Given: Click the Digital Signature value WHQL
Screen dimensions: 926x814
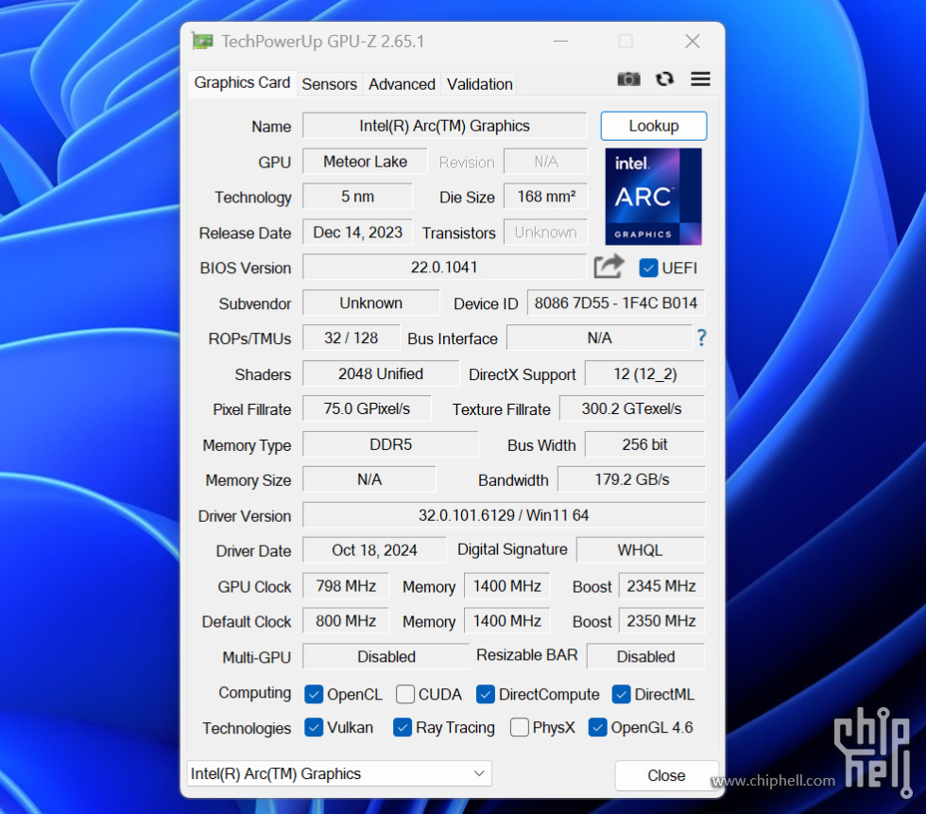Looking at the screenshot, I should click(x=641, y=550).
